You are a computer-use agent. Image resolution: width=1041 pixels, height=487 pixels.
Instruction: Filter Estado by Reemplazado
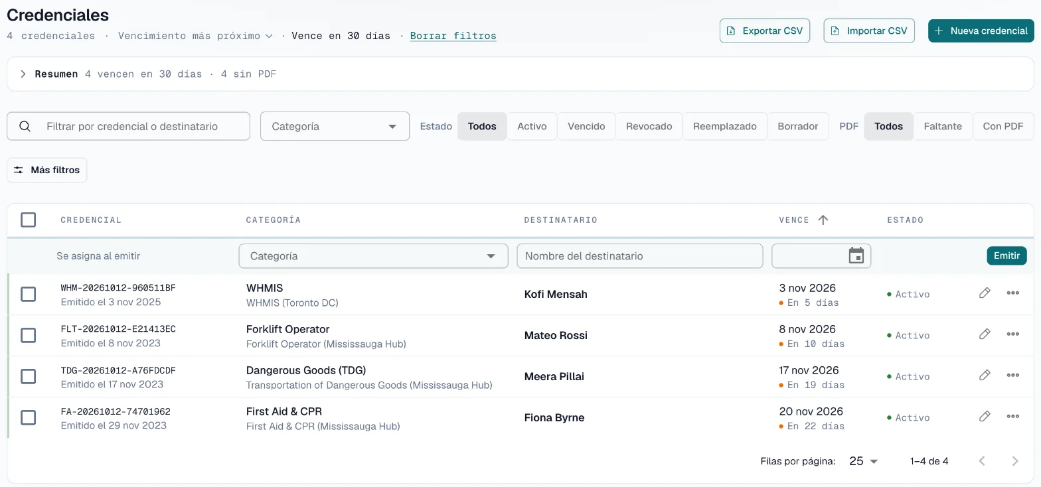724,126
